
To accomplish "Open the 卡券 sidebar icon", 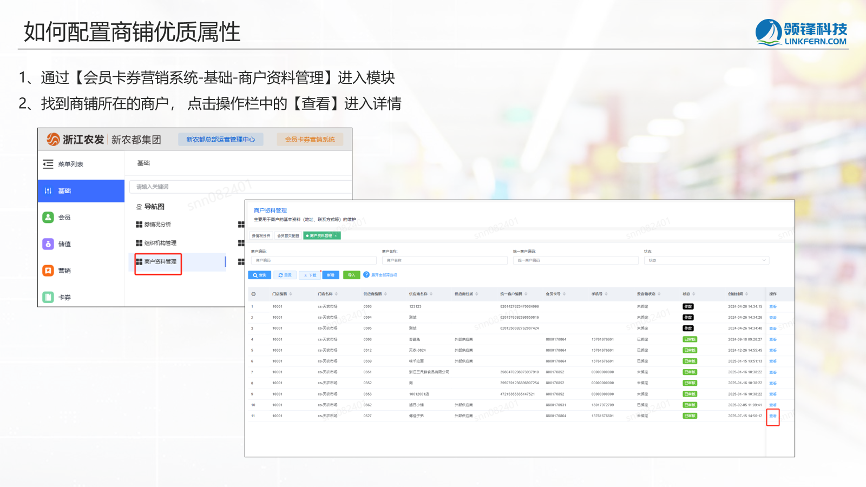I will tap(48, 297).
